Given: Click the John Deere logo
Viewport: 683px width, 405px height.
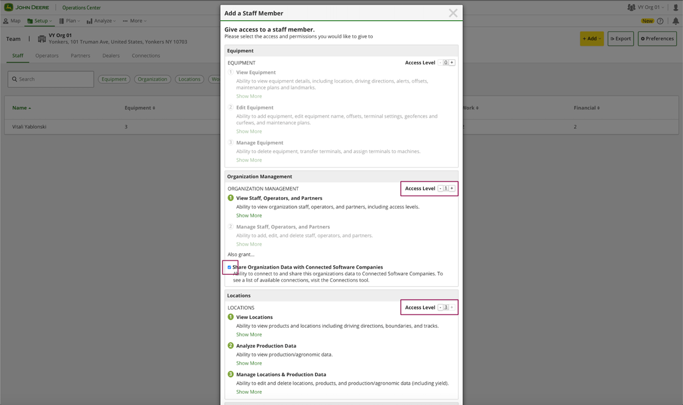Looking at the screenshot, I should pyautogui.click(x=26, y=7).
